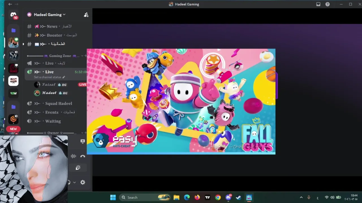The width and height of the screenshot is (362, 203).
Task: Toggle deafen with headphones icon
Action: [x=69, y=182]
